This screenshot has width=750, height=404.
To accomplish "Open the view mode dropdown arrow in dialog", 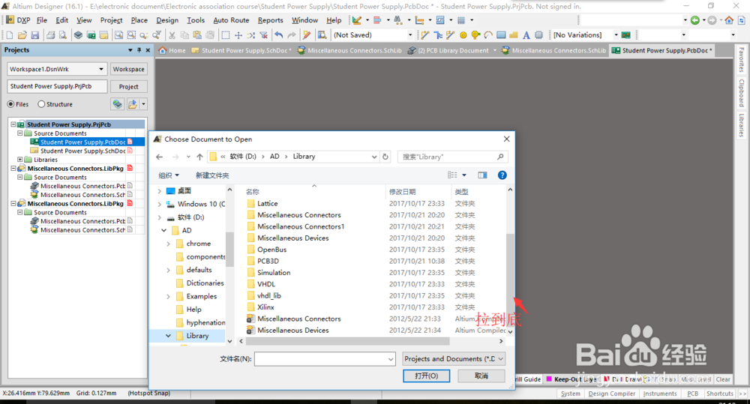I will pyautogui.click(x=464, y=175).
